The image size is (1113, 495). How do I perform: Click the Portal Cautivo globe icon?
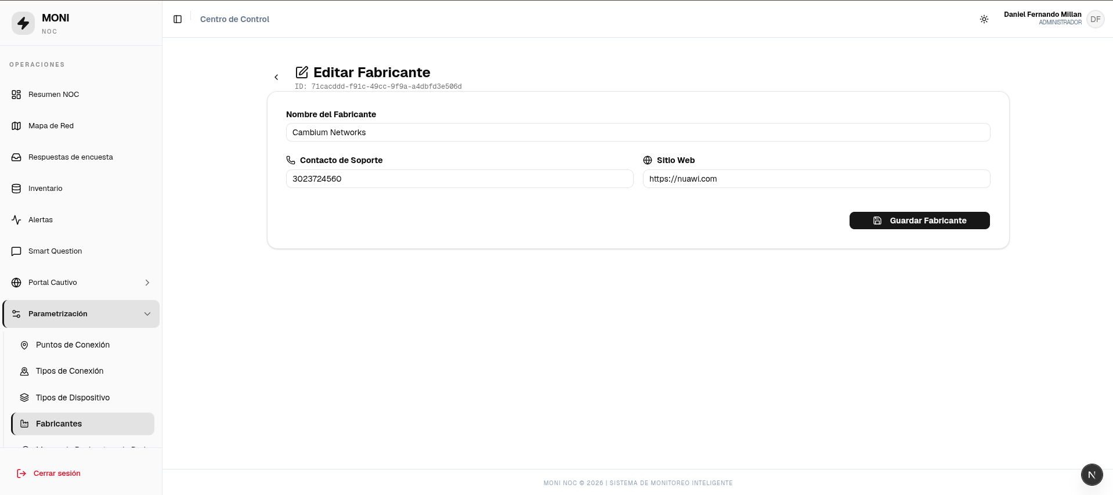click(16, 283)
